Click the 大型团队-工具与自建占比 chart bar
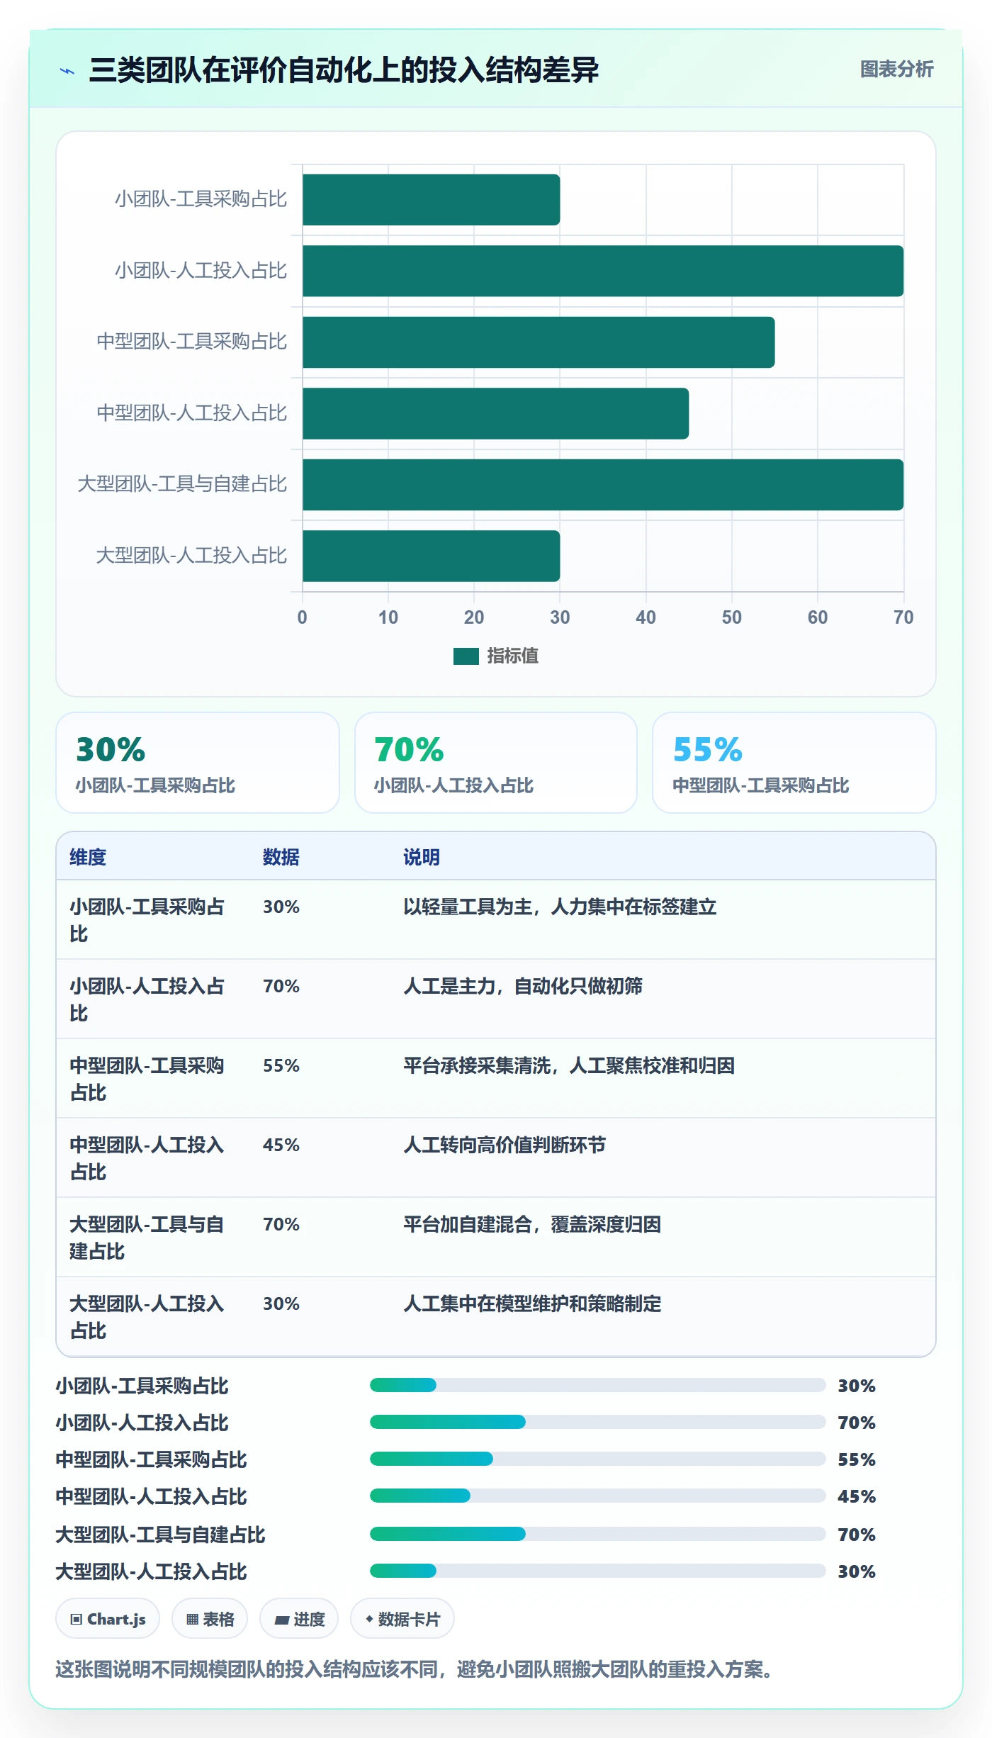 coord(603,485)
